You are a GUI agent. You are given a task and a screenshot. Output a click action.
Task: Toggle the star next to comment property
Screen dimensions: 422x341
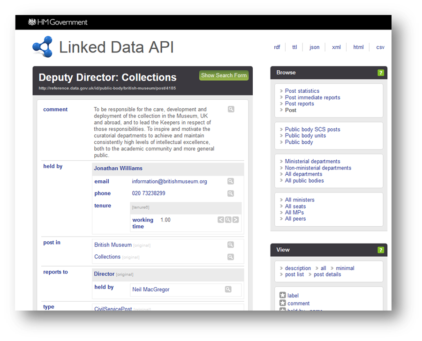click(283, 303)
